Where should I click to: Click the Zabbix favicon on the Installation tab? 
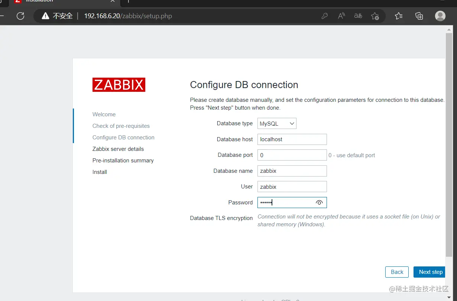click(x=17, y=1)
